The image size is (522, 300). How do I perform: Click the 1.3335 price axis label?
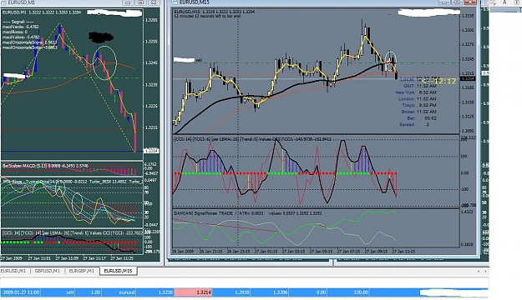[468, 16]
